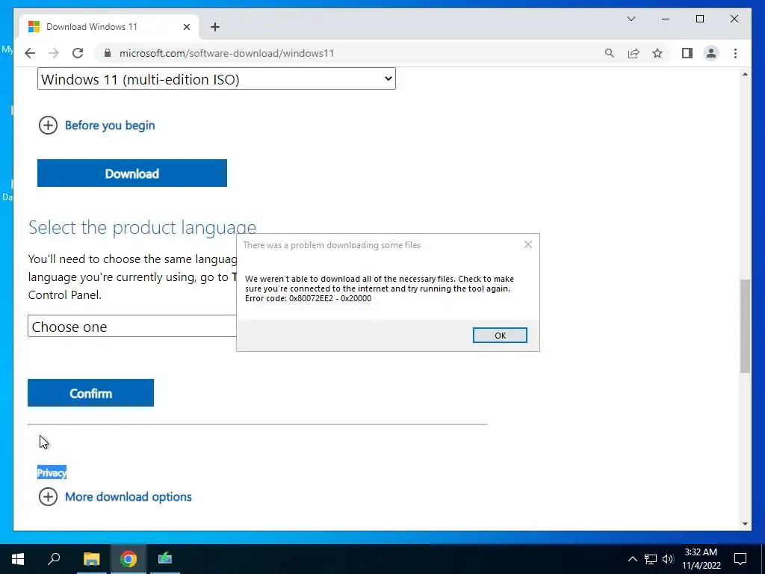Show hidden system tray icons

[632, 559]
